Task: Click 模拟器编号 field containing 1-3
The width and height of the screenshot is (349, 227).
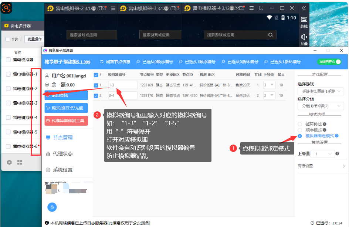Action: [123, 85]
